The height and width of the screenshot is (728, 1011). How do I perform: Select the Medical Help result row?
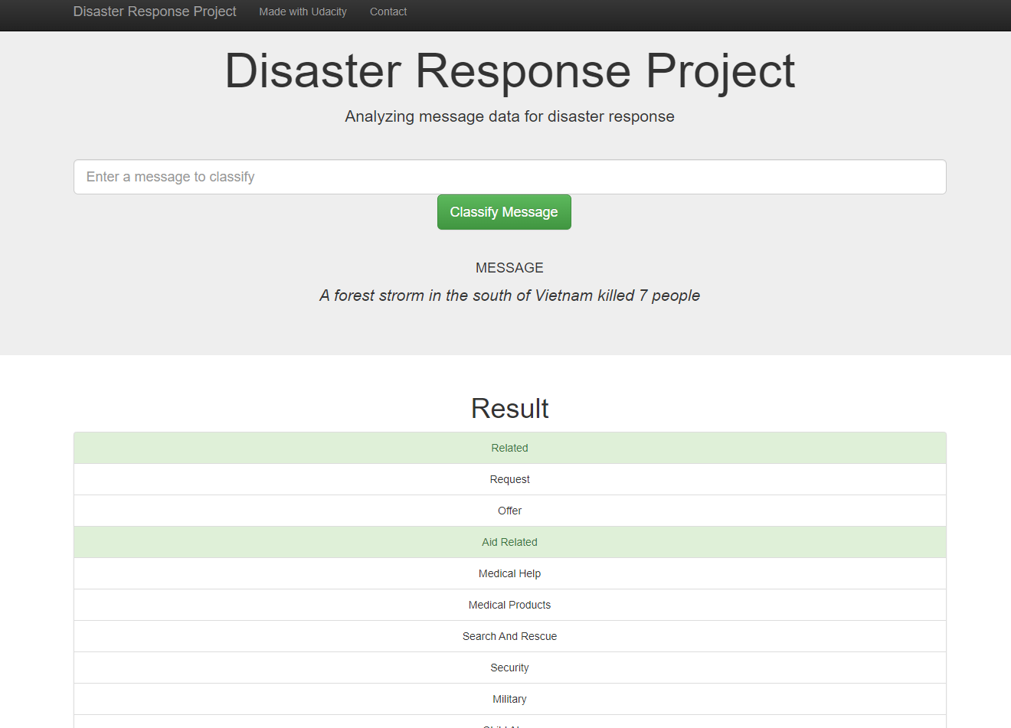coord(510,573)
